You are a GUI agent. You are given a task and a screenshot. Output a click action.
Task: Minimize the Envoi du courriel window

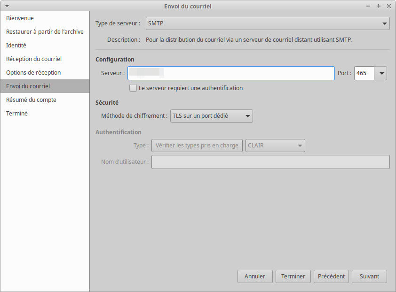tap(369, 6)
